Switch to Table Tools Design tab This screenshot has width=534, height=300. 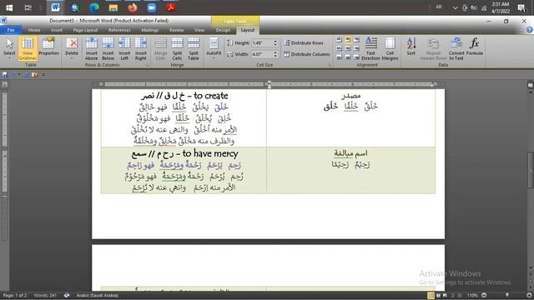tap(223, 30)
